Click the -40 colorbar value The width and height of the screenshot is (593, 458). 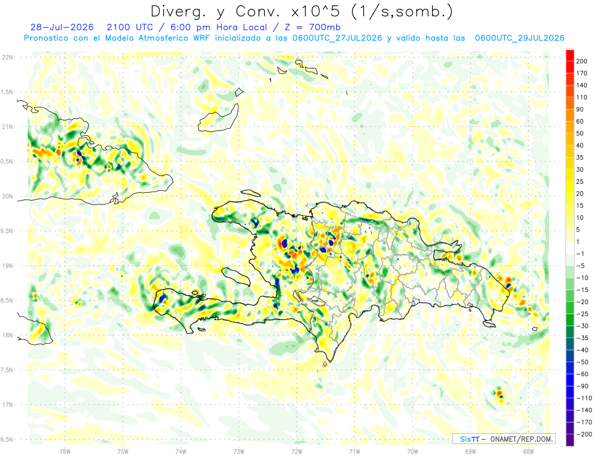click(582, 351)
